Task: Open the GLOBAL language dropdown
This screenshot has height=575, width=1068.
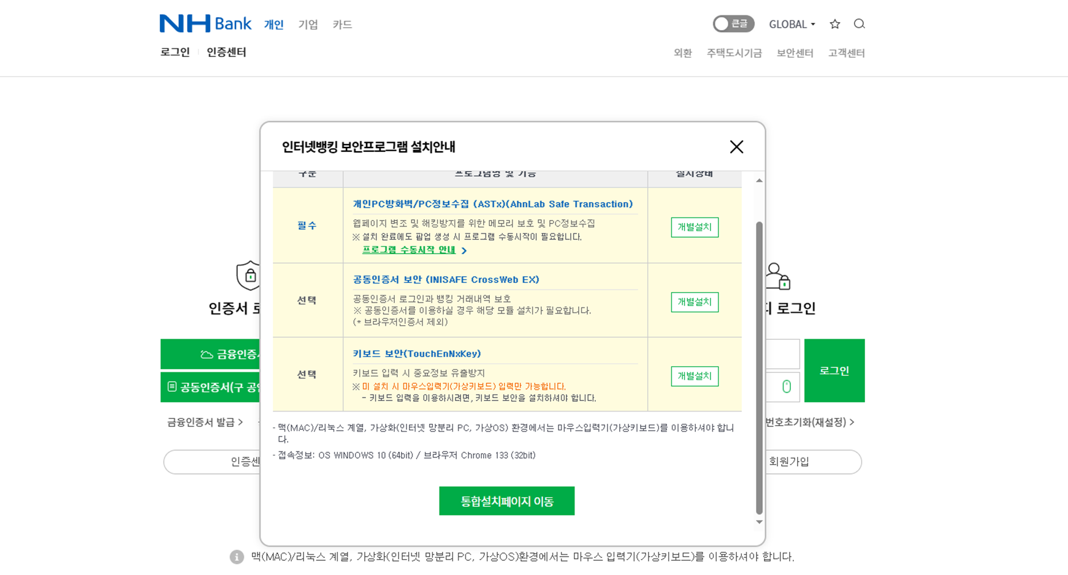Action: [x=792, y=24]
